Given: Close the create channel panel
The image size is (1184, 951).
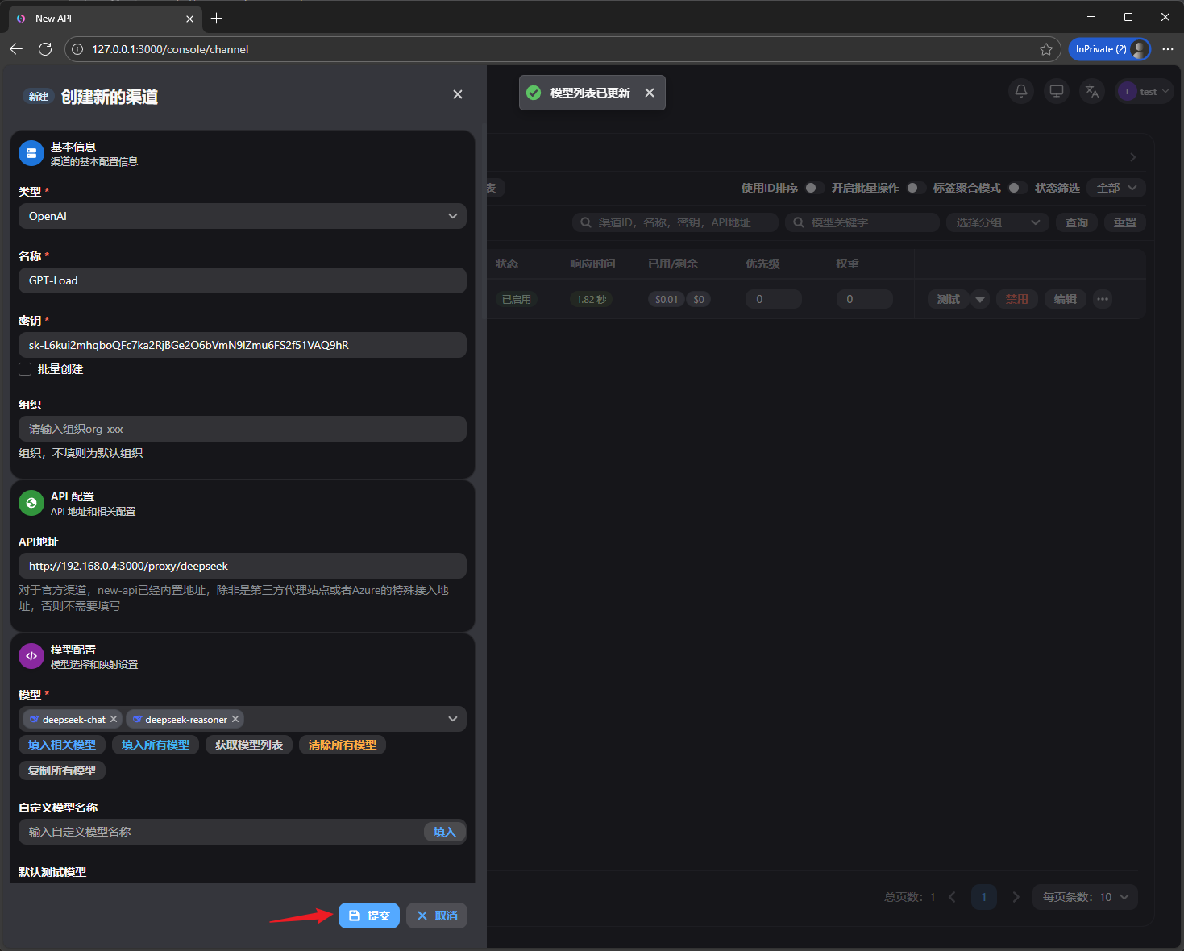Looking at the screenshot, I should point(458,94).
